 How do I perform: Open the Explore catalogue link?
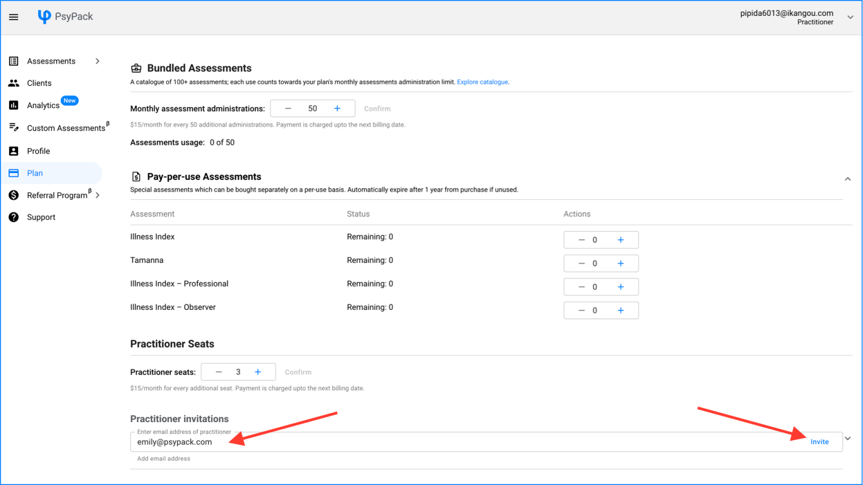click(482, 82)
